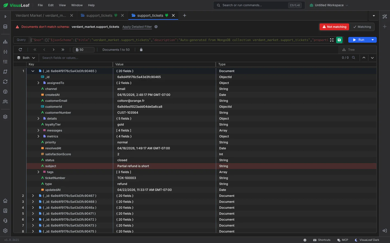The height and width of the screenshot is (243, 390).
Task: Click the lock icon beside Documents 1 to 50
Action: [x=141, y=50]
